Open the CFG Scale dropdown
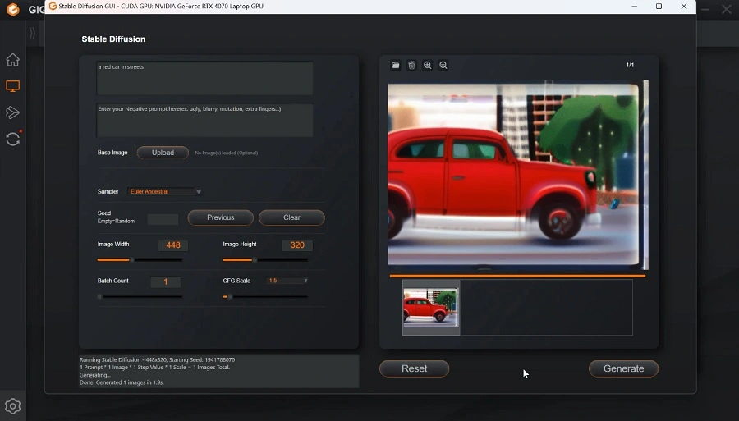The image size is (739, 421). point(287,281)
